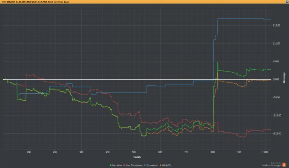Click the -$10,00 axis label

click(x=277, y=116)
